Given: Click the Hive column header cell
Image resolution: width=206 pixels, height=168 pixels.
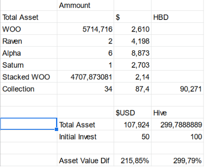Looking at the screenshot, I should [x=177, y=112].
